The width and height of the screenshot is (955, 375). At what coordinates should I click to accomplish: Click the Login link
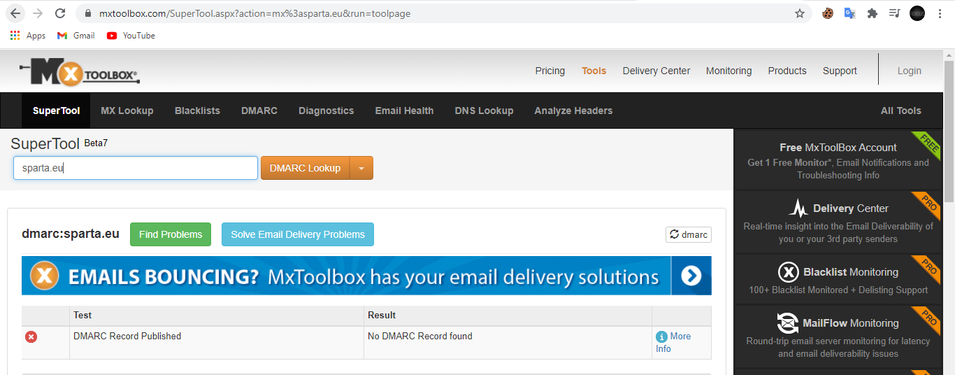909,71
